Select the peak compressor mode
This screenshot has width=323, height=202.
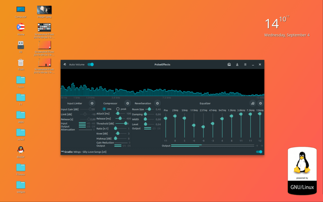point(118,109)
